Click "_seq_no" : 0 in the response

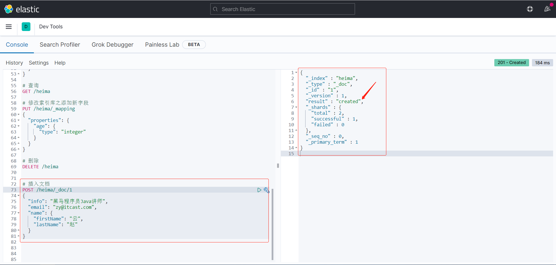(x=325, y=136)
